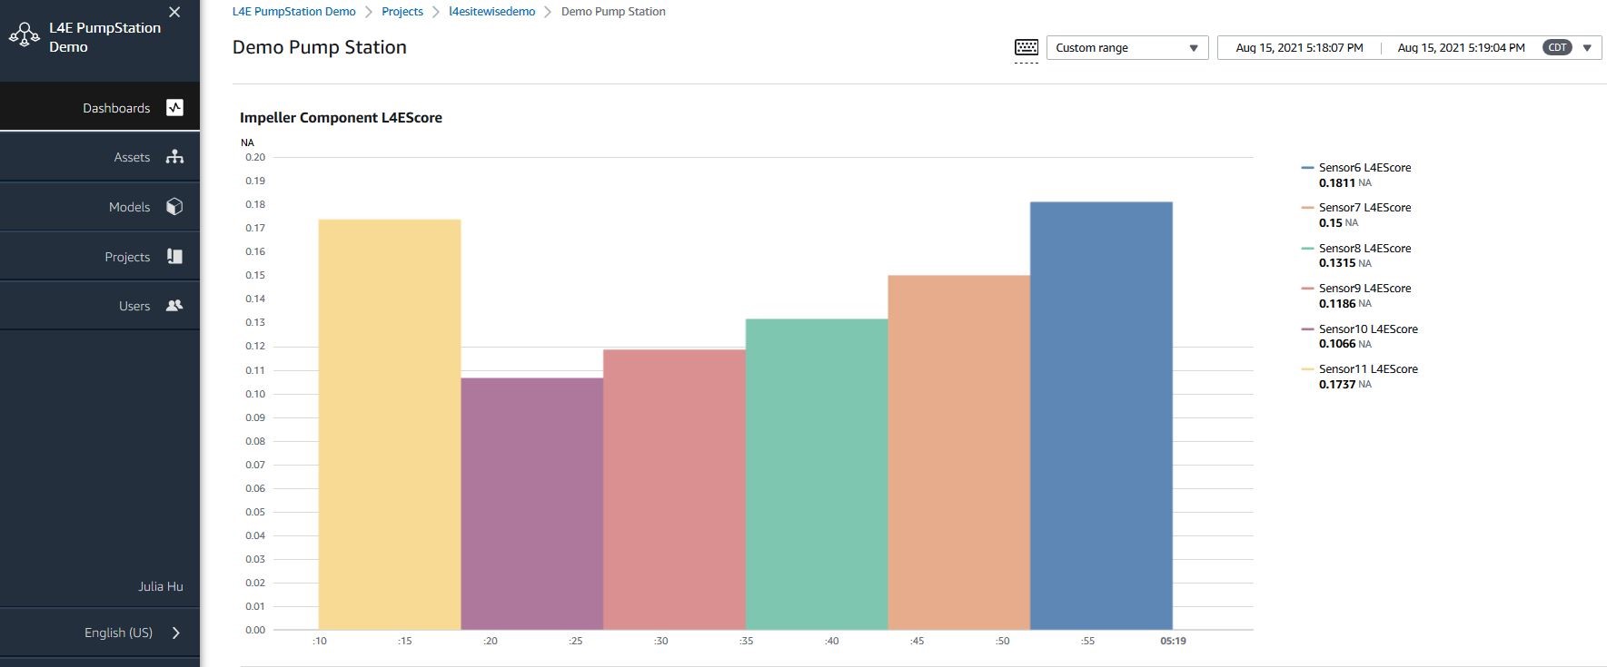Click the CDT timezone badge
The image size is (1607, 667).
pyautogui.click(x=1557, y=48)
